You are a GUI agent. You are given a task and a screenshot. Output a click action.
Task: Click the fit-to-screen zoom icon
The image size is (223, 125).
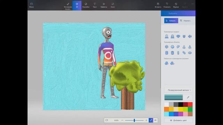coord(107,120)
